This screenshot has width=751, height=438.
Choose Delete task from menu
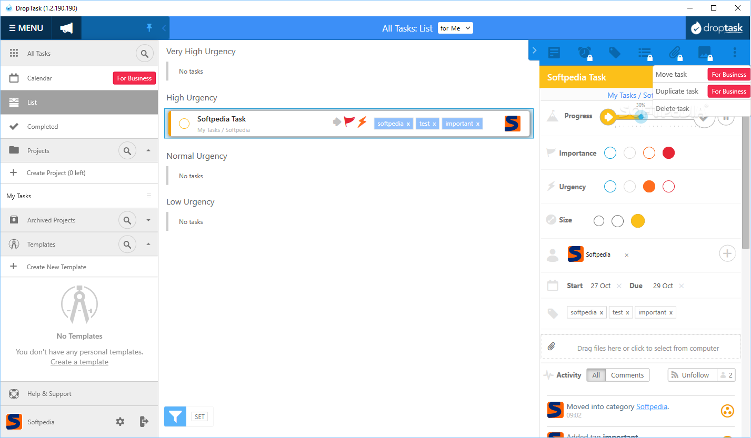(x=673, y=109)
